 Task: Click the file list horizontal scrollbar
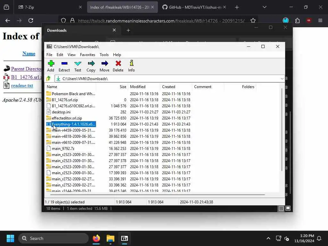point(157,195)
